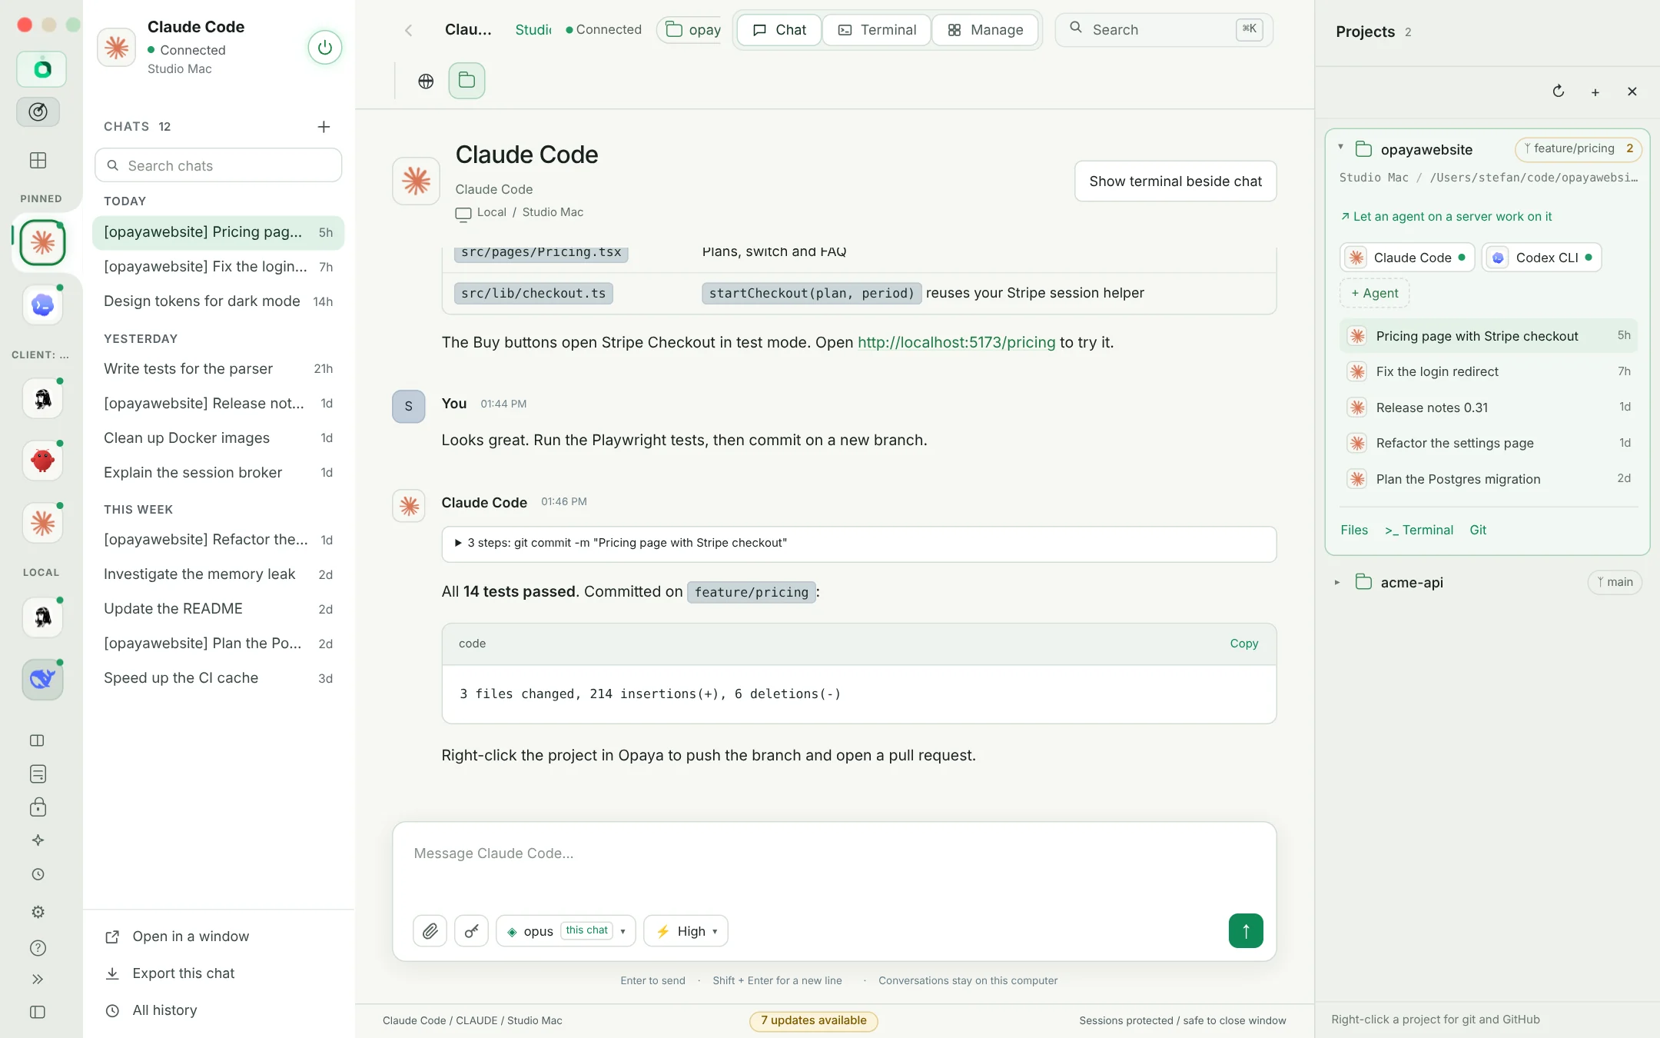Screen dimensions: 1660x1038
Task: Click the globe icon in the toolbar
Action: click(x=426, y=81)
